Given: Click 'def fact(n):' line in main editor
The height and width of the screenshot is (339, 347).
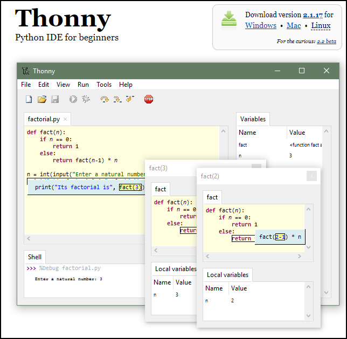Looking at the screenshot, I should point(46,132).
